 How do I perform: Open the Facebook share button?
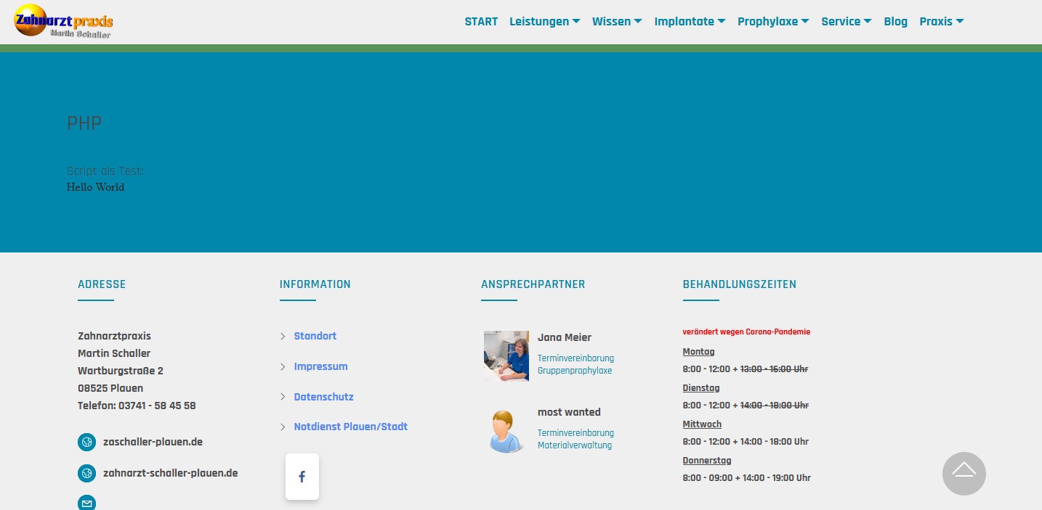point(302,477)
